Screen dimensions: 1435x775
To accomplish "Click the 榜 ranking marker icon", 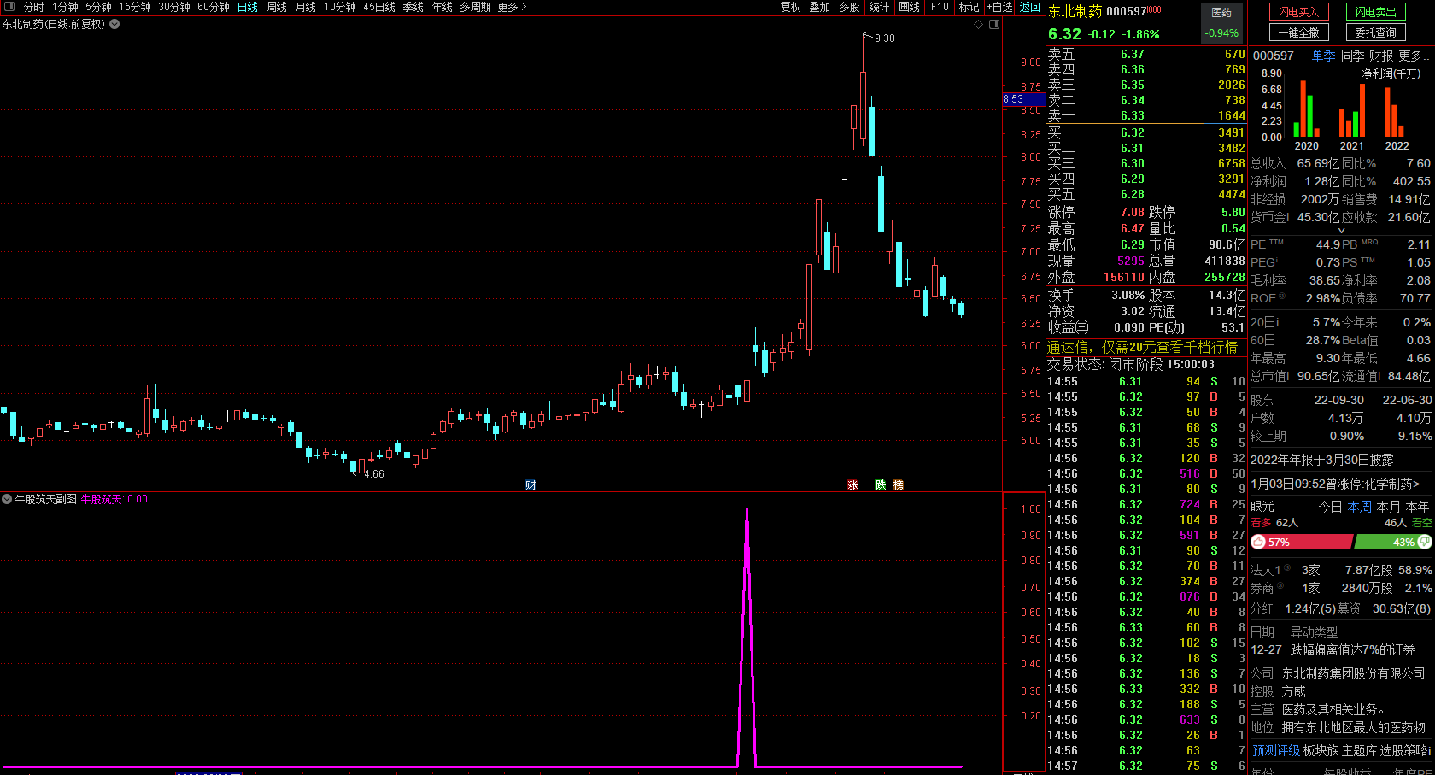I will pyautogui.click(x=899, y=485).
